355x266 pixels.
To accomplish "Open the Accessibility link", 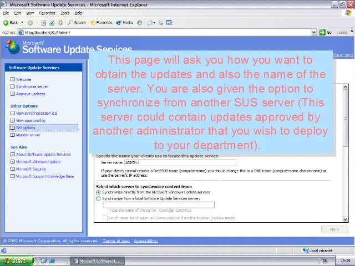I will (x=146, y=241).
